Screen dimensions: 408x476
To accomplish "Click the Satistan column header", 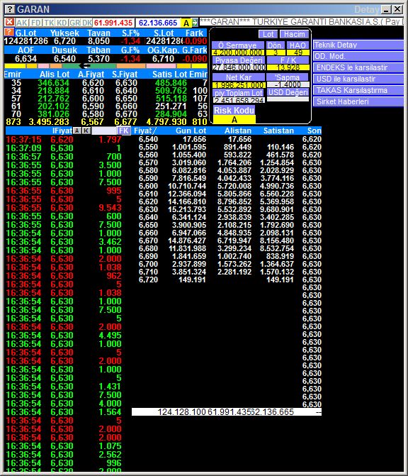I will pyautogui.click(x=278, y=131).
